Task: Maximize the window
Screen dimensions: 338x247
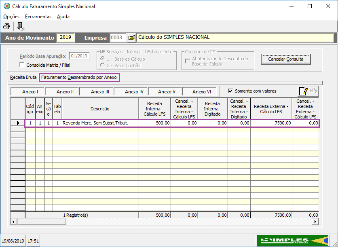Action: click(x=310, y=6)
